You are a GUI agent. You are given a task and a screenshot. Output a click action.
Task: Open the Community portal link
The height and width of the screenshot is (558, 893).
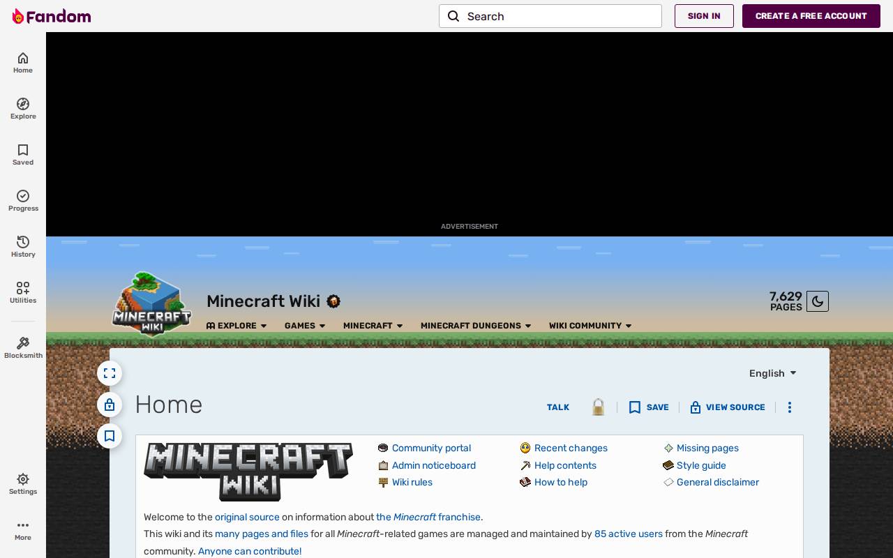(431, 448)
